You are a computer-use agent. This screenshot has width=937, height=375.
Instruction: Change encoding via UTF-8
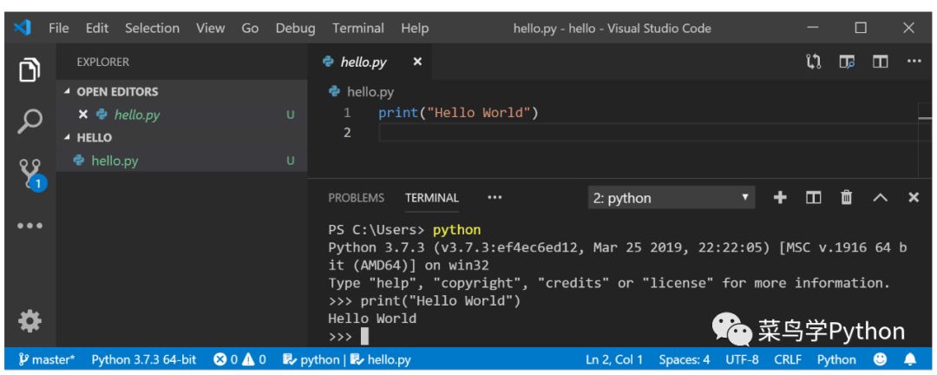point(742,359)
